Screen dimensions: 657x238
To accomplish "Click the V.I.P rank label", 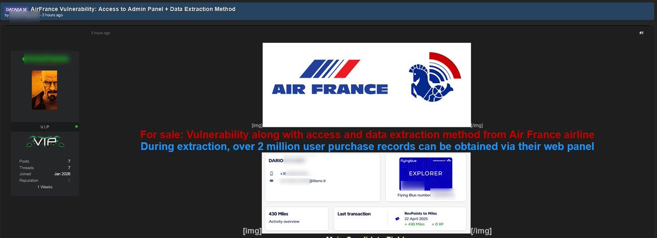I will 45,126.
